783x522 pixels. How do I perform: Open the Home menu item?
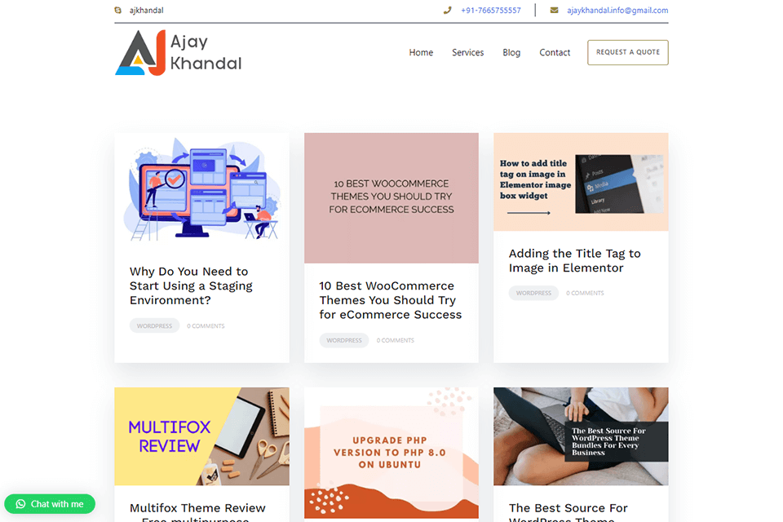pyautogui.click(x=421, y=52)
